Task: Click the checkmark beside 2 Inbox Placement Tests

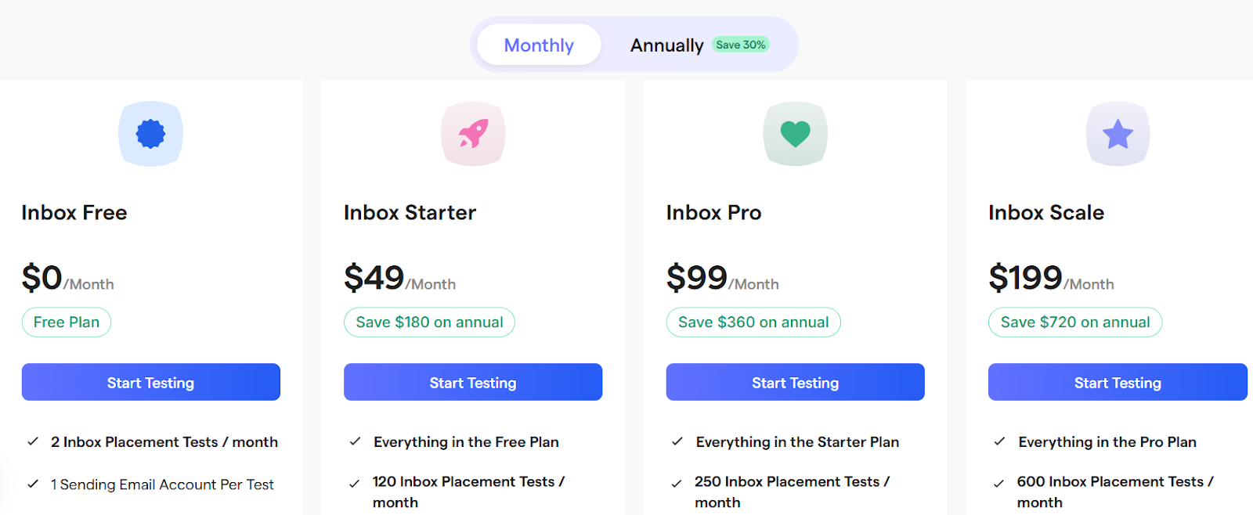Action: (x=33, y=441)
